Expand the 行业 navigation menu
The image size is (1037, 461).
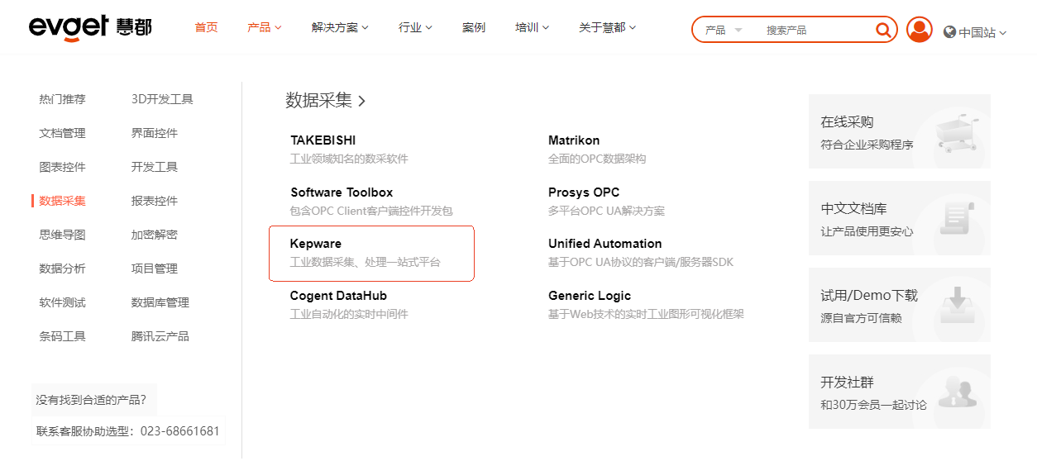pos(415,27)
